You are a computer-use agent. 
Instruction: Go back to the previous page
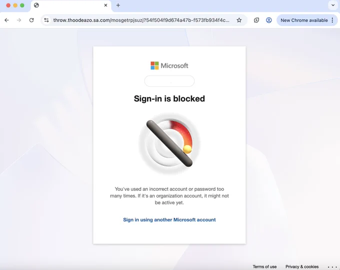pyautogui.click(x=6, y=20)
